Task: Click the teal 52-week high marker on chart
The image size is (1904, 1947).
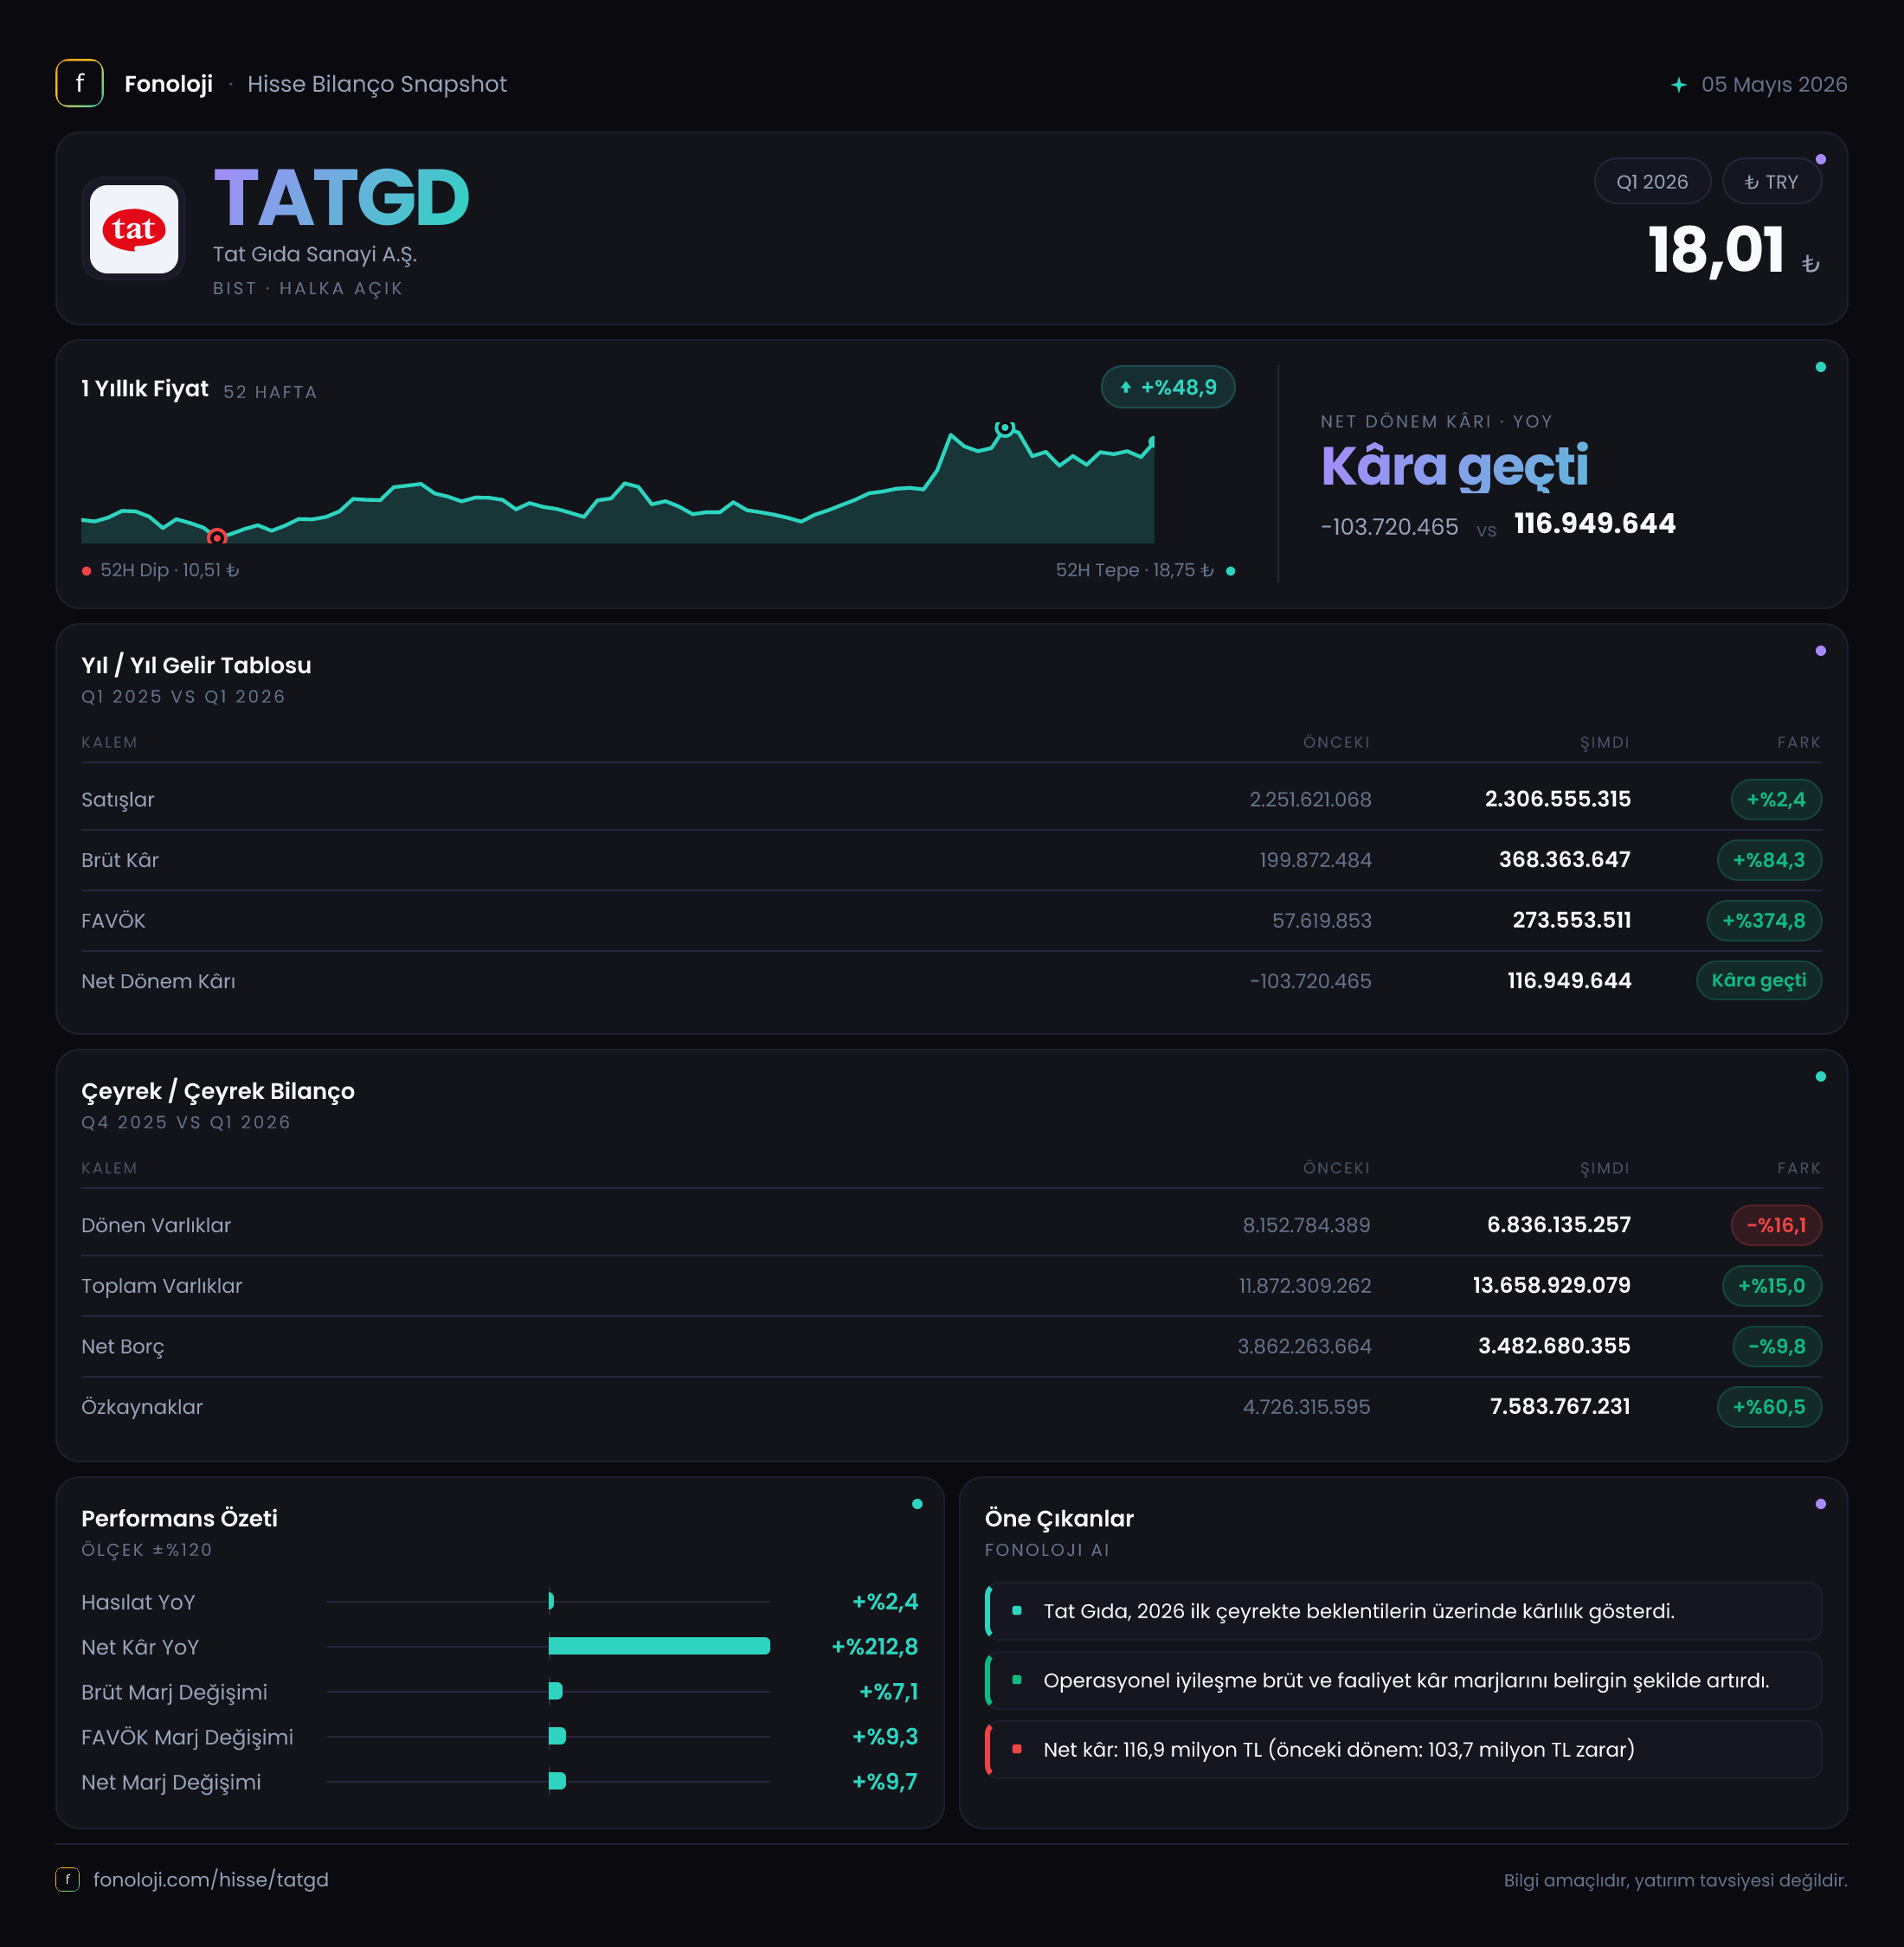Action: pyautogui.click(x=1005, y=428)
